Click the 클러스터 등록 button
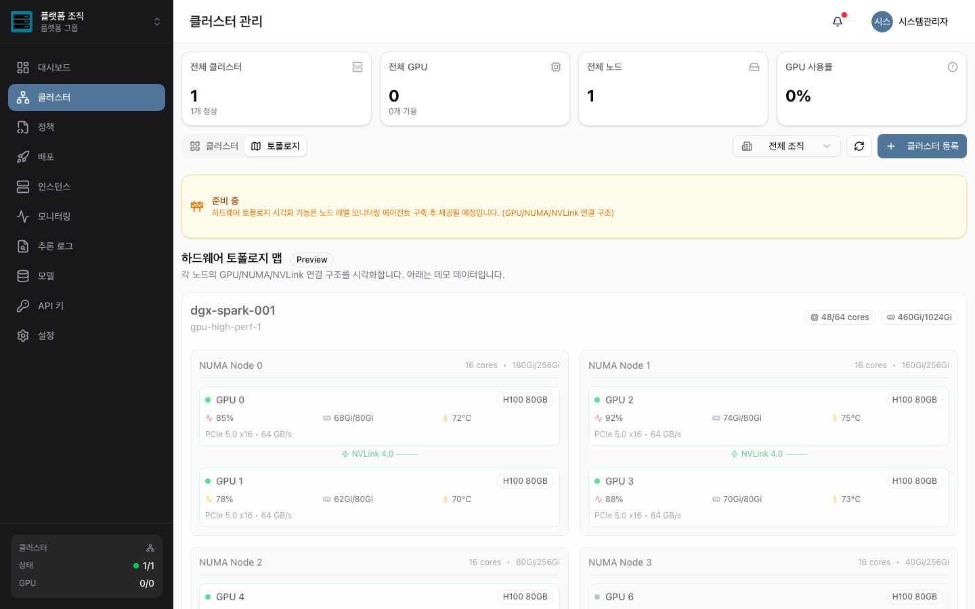975x609 pixels. (922, 146)
